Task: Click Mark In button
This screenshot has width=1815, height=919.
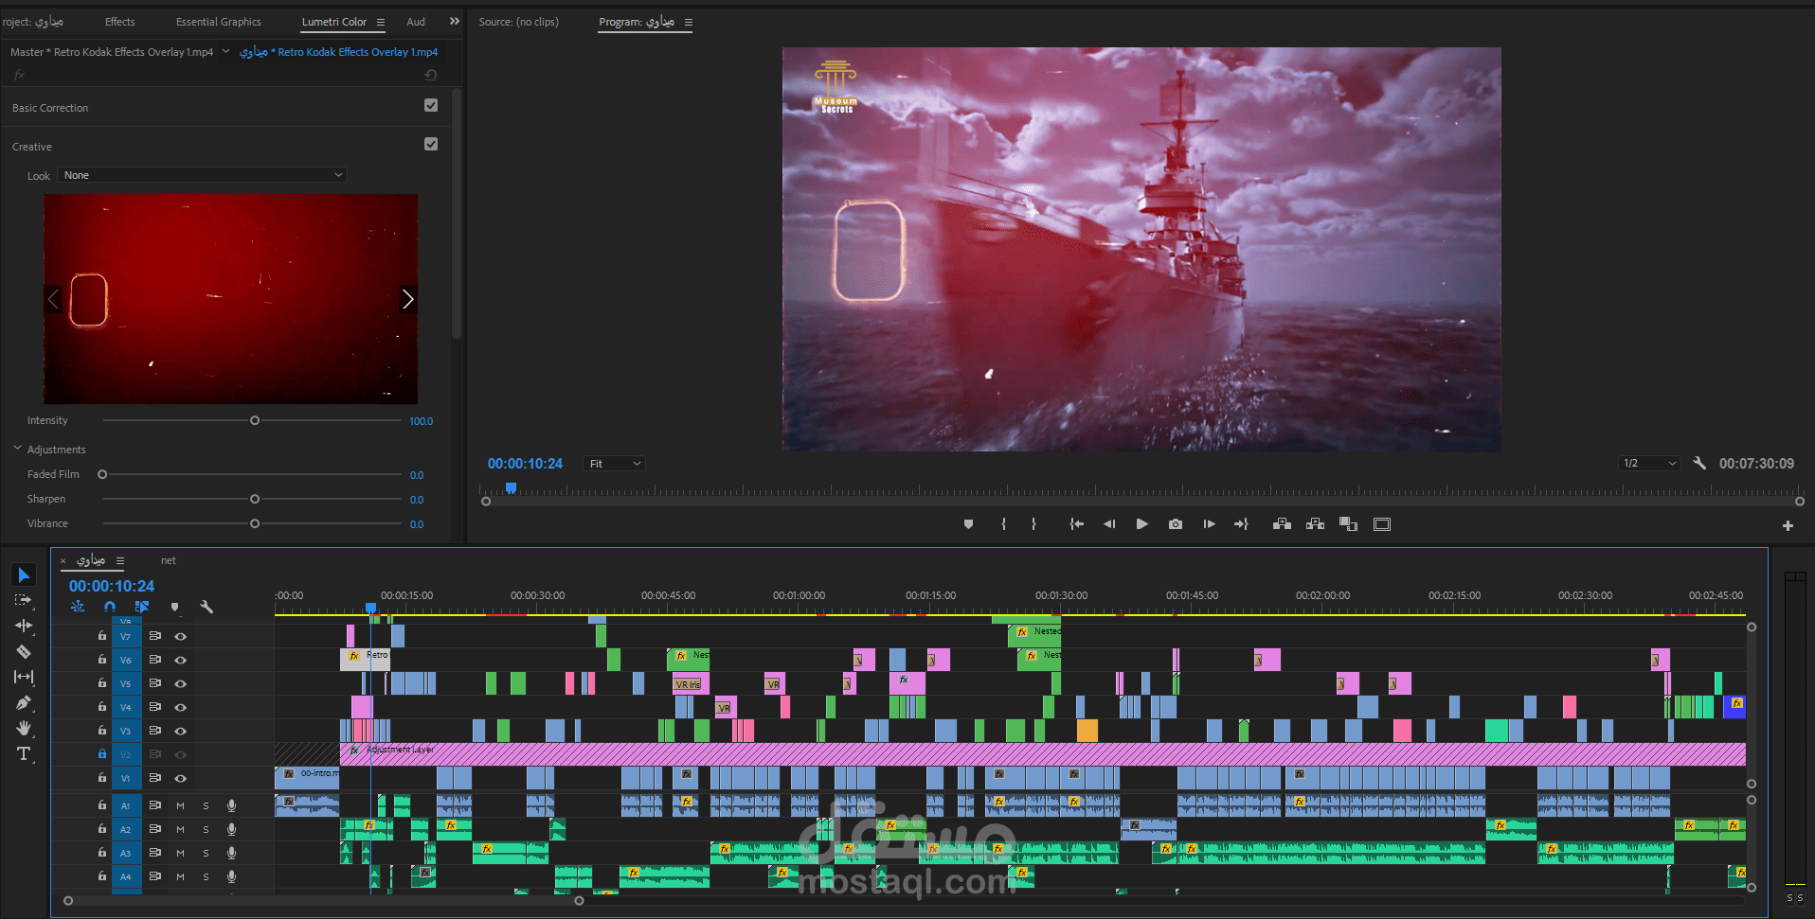Action: click(x=1003, y=524)
